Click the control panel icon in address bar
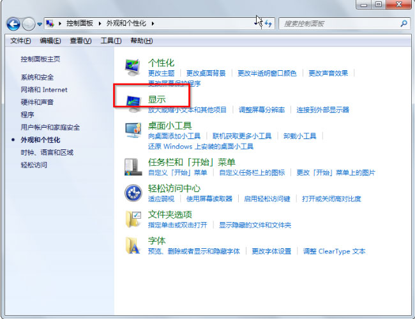Viewport: 415px width, 319px height. (x=50, y=24)
